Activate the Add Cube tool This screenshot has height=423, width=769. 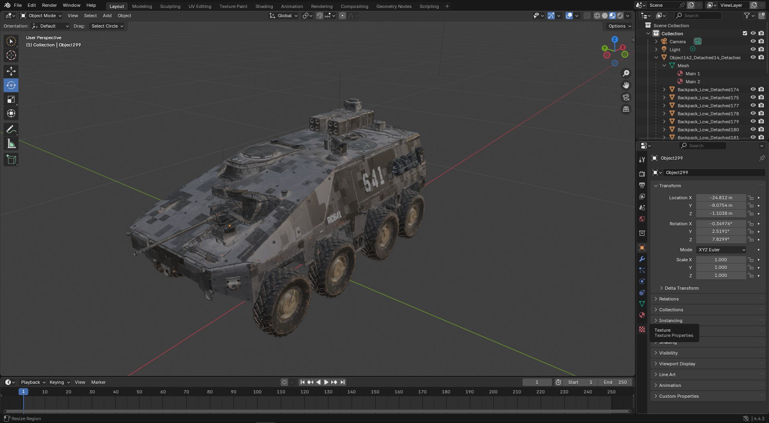(11, 160)
